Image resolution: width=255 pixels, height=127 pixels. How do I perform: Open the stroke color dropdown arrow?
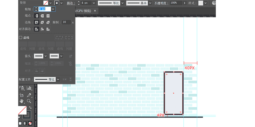click(61, 3)
